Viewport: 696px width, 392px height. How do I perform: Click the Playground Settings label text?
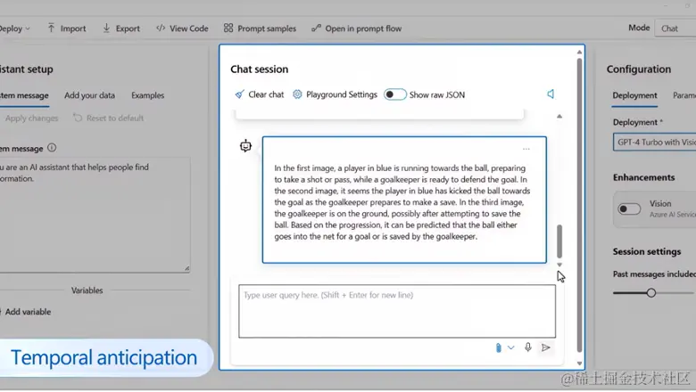[342, 94]
